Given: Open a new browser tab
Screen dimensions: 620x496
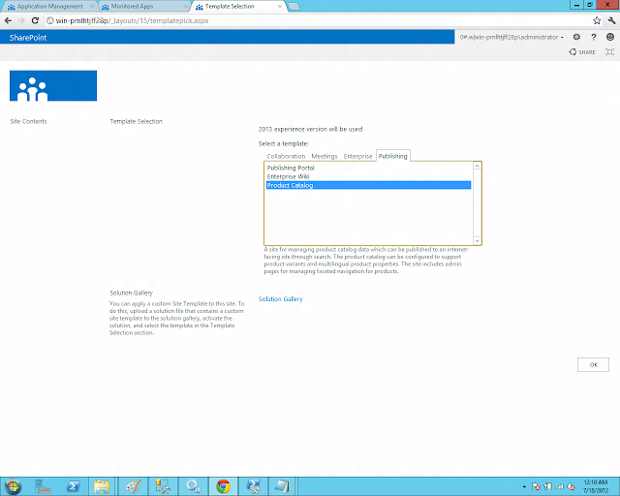Looking at the screenshot, I should (294, 7).
